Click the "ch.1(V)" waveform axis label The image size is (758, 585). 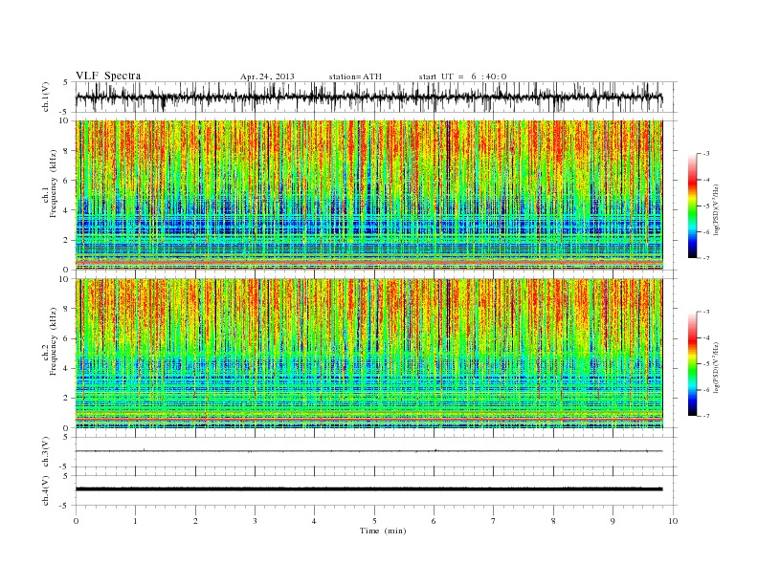pos(46,97)
